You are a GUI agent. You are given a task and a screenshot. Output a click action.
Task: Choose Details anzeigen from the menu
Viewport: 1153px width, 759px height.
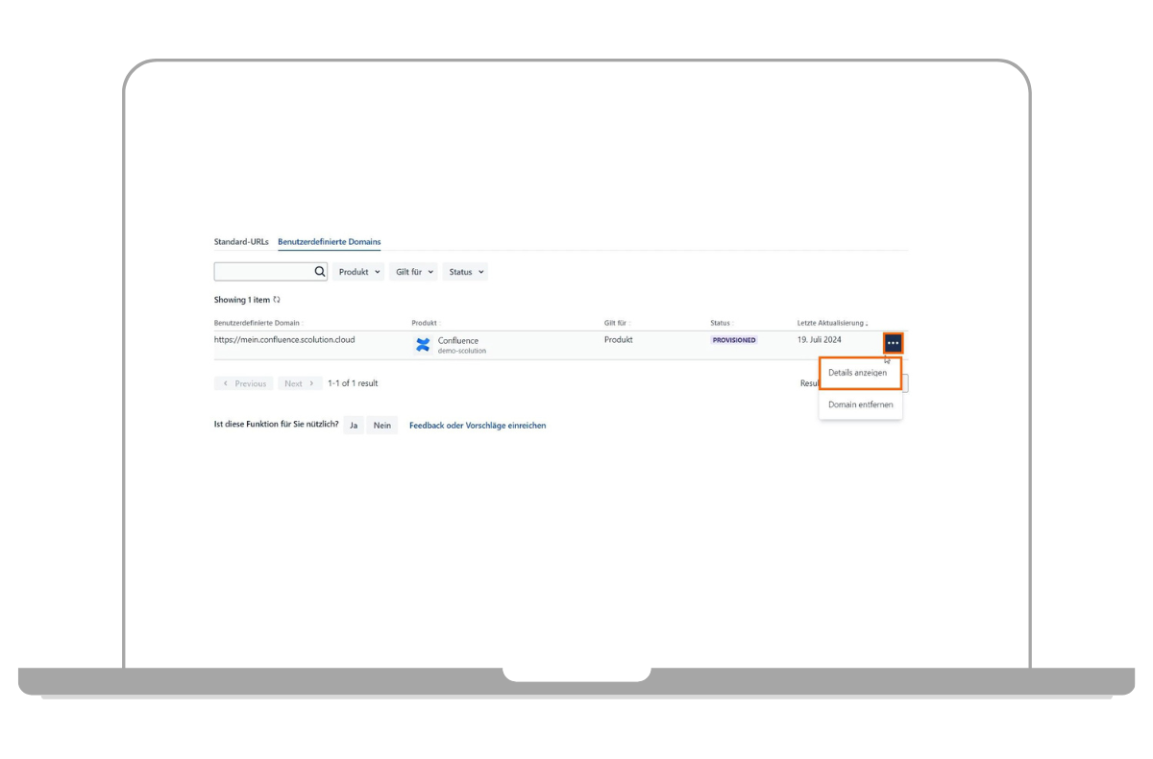pyautogui.click(x=860, y=372)
